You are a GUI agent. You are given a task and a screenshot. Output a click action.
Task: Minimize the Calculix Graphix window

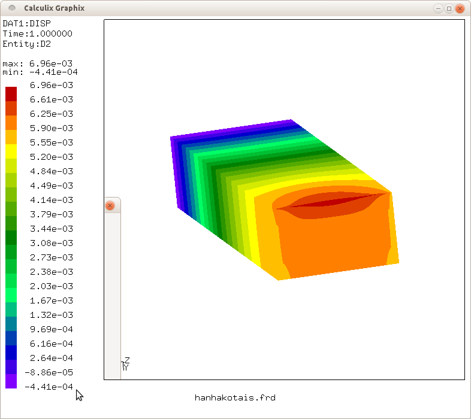tap(438, 8)
